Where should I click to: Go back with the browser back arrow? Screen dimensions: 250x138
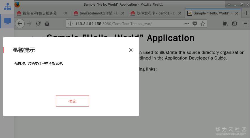20,24
